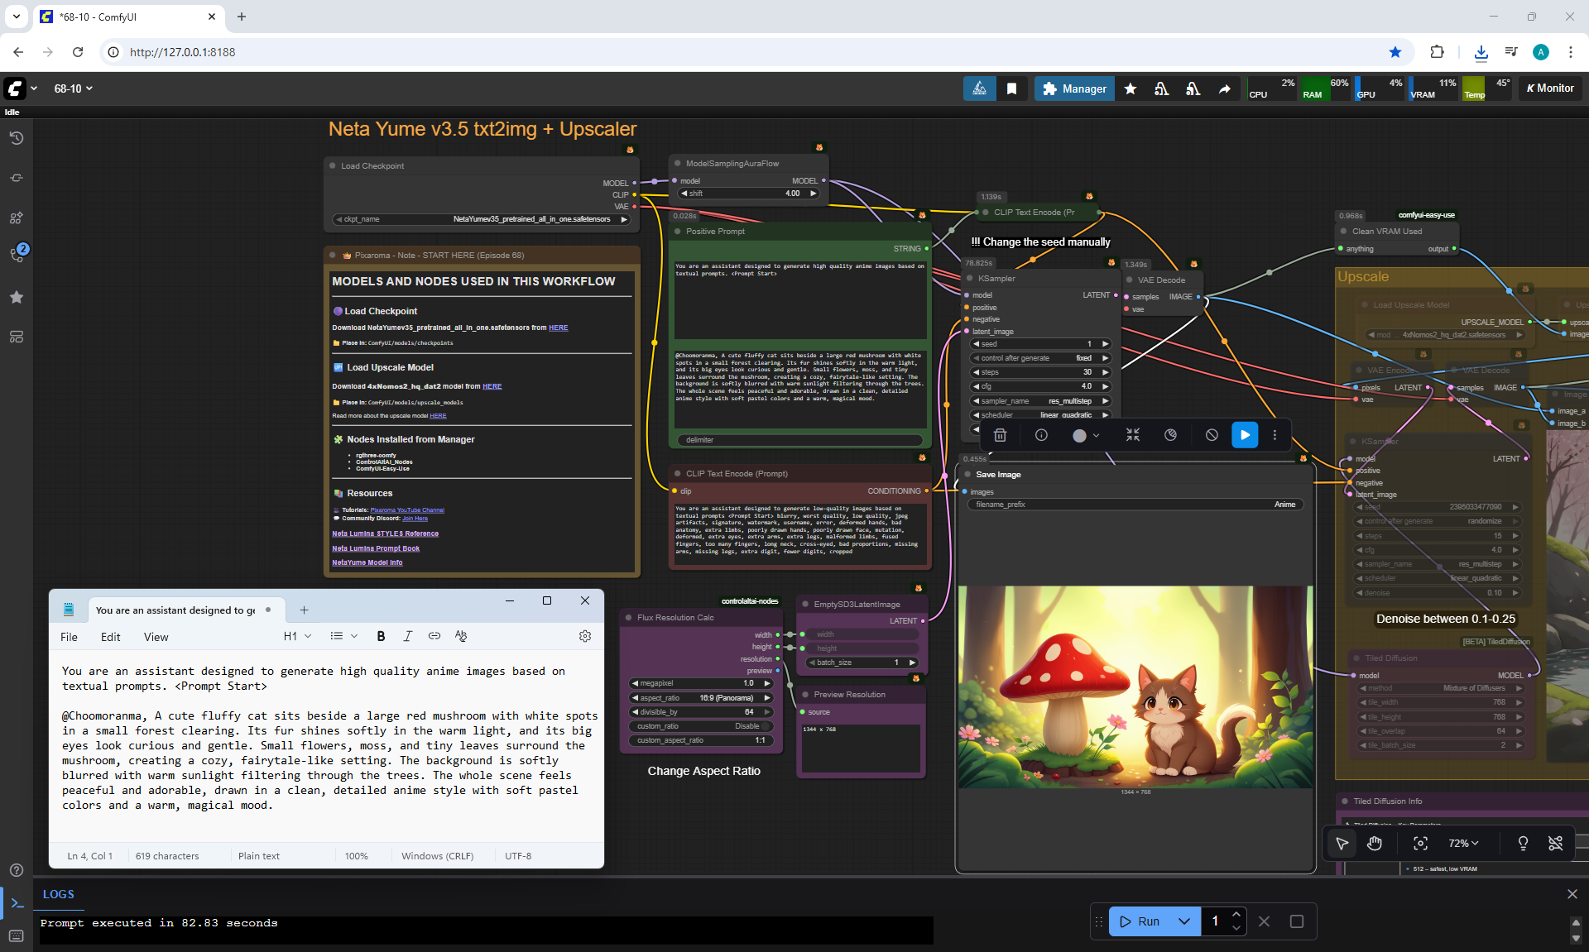Delete selected node with trash icon
This screenshot has width=1589, height=952.
1000,435
